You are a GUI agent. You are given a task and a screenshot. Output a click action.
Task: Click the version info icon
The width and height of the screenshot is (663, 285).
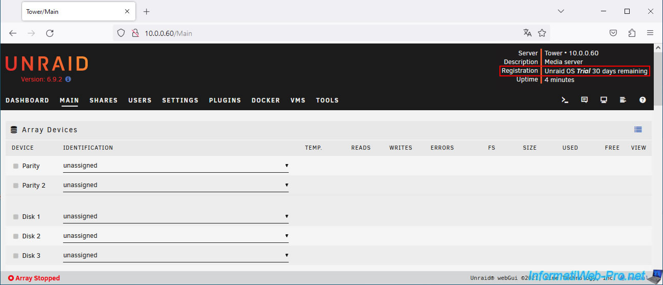coord(68,79)
